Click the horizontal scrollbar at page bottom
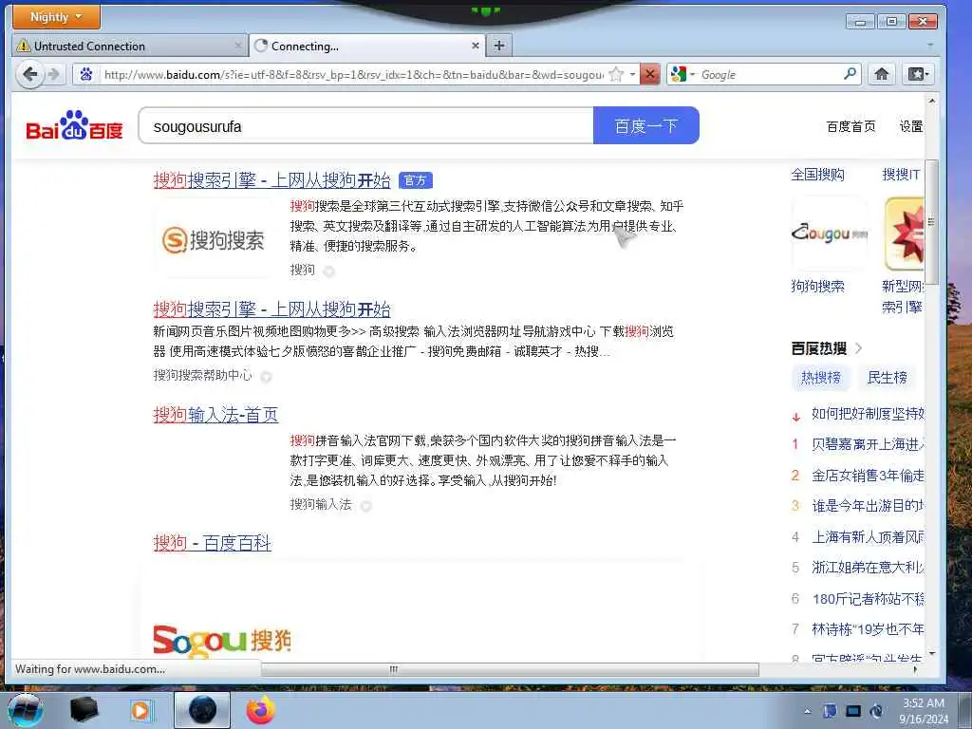The height and width of the screenshot is (729, 972). (x=510, y=669)
